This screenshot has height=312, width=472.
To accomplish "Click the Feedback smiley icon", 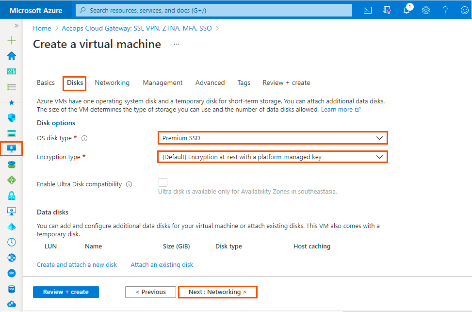I will click(464, 10).
